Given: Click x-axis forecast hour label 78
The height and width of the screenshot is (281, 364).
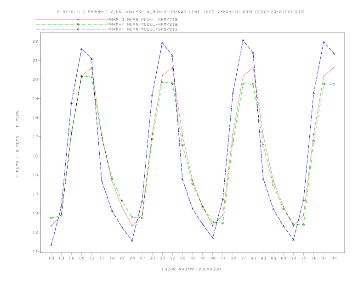Looking at the screenshot, I should point(314,258).
